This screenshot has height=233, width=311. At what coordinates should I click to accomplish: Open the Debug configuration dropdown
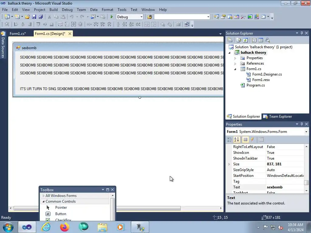coord(142,17)
